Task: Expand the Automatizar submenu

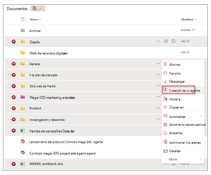Action: (183, 116)
